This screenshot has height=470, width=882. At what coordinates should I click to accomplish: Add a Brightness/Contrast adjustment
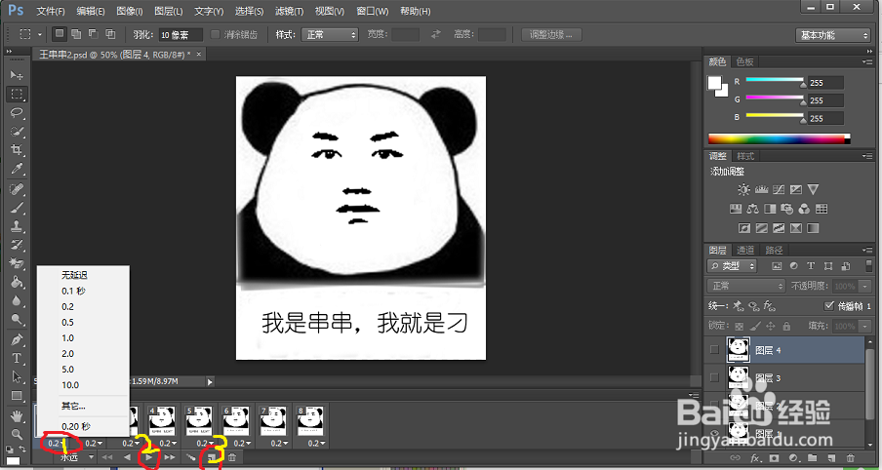click(744, 189)
